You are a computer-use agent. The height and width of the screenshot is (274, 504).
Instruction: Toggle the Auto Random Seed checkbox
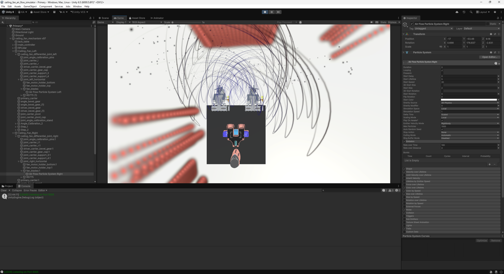(442, 130)
